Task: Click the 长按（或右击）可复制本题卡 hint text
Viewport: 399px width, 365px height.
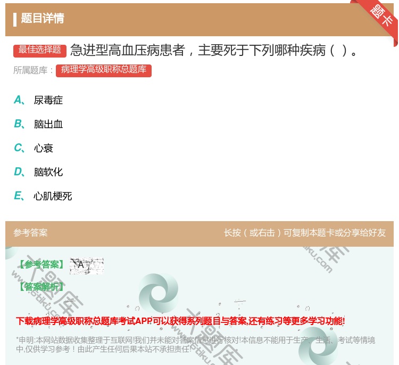Action: pos(305,232)
